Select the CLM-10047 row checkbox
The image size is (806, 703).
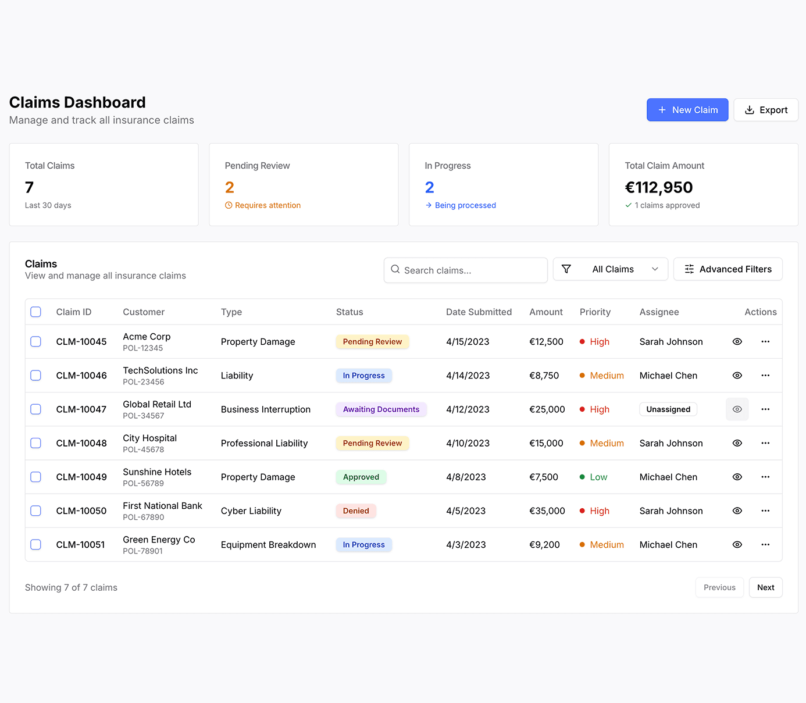coord(35,409)
